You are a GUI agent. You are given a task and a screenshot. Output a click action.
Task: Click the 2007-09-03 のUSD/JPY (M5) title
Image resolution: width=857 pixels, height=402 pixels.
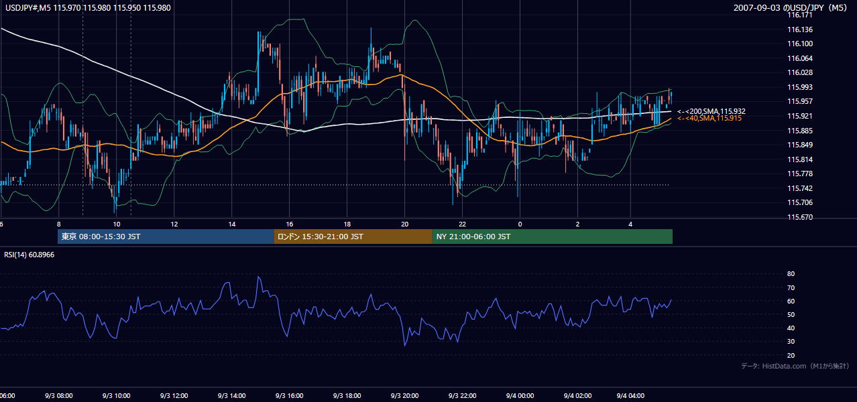pyautogui.click(x=791, y=8)
